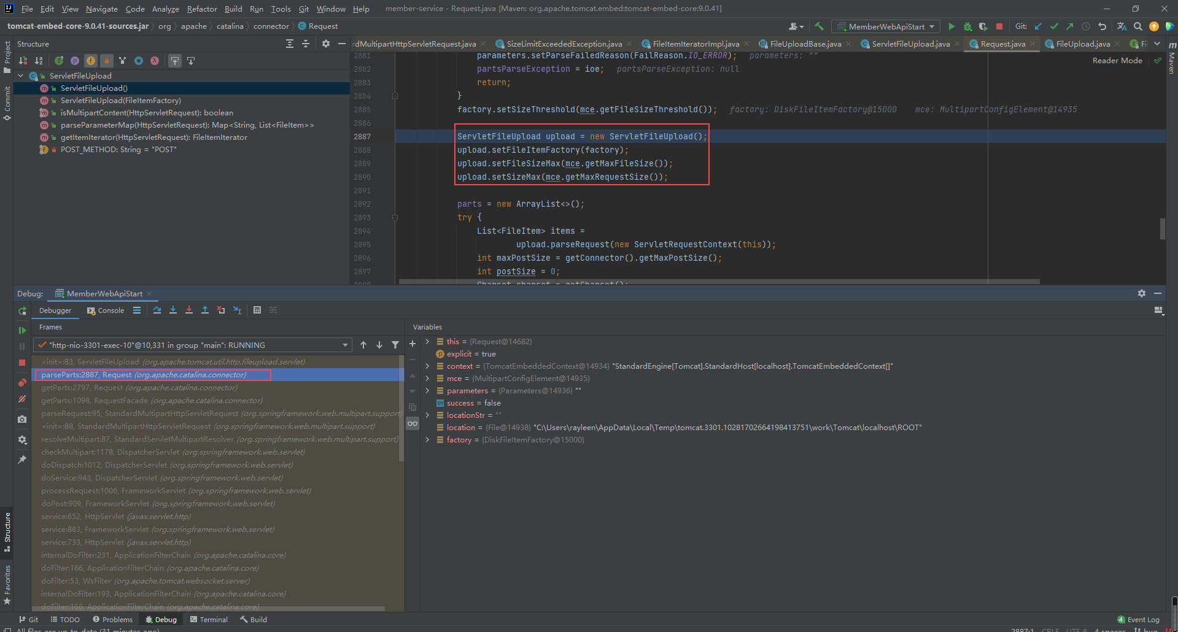Rerun MemberWebApiStart debug session
1178x632 pixels.
point(22,311)
